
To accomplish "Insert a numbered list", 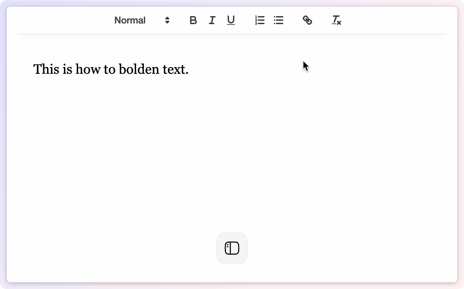I will click(x=260, y=20).
